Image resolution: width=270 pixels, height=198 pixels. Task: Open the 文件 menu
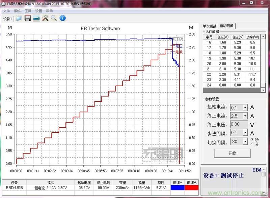tap(6, 11)
